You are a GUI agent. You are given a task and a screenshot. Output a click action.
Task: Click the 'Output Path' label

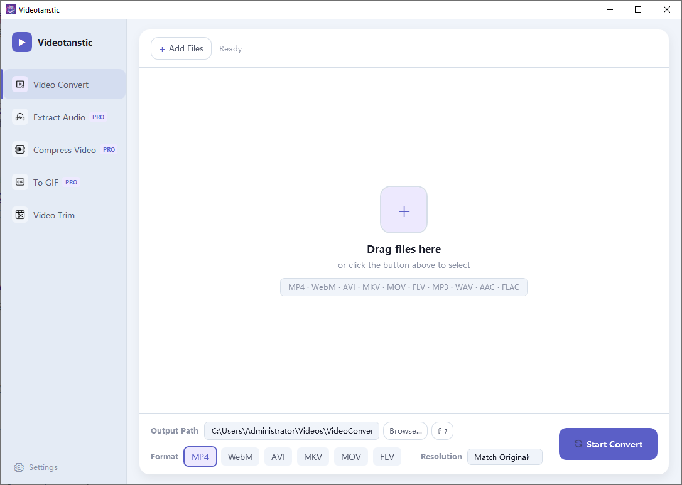pos(175,430)
